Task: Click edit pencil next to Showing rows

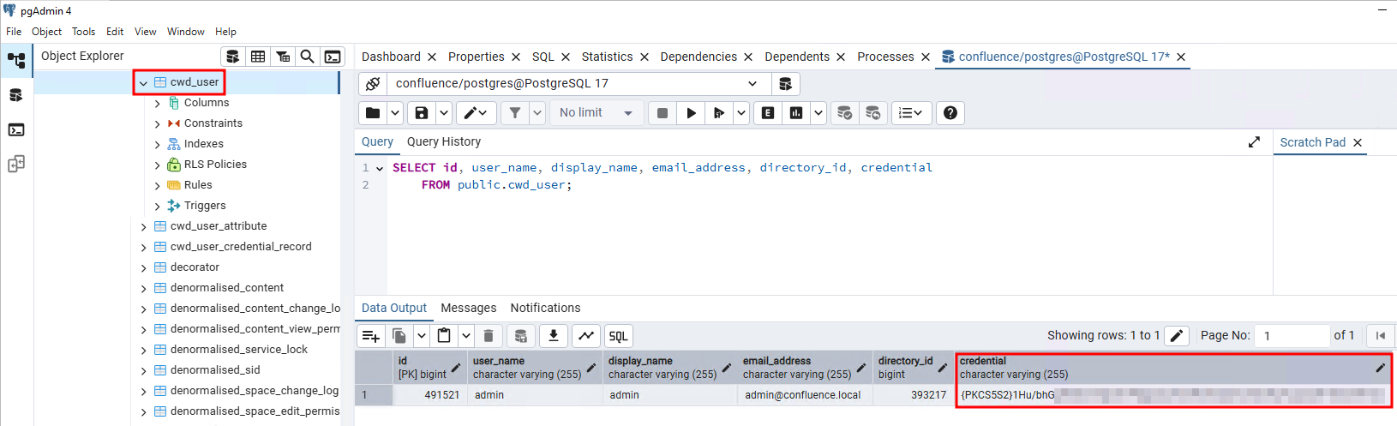Action: click(1177, 336)
